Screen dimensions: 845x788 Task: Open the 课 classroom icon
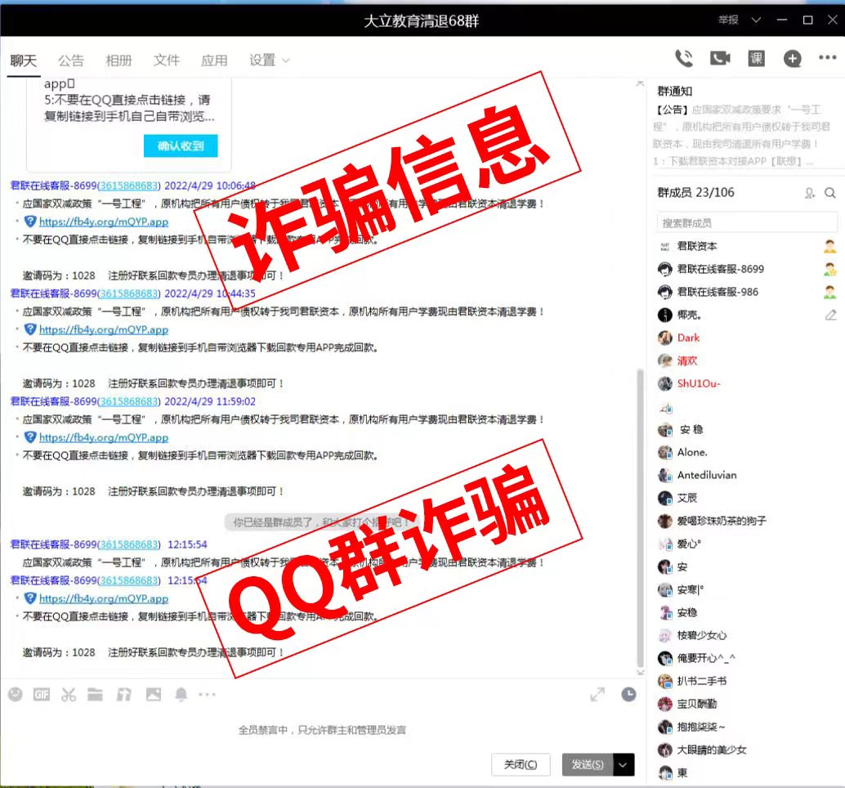tap(756, 58)
